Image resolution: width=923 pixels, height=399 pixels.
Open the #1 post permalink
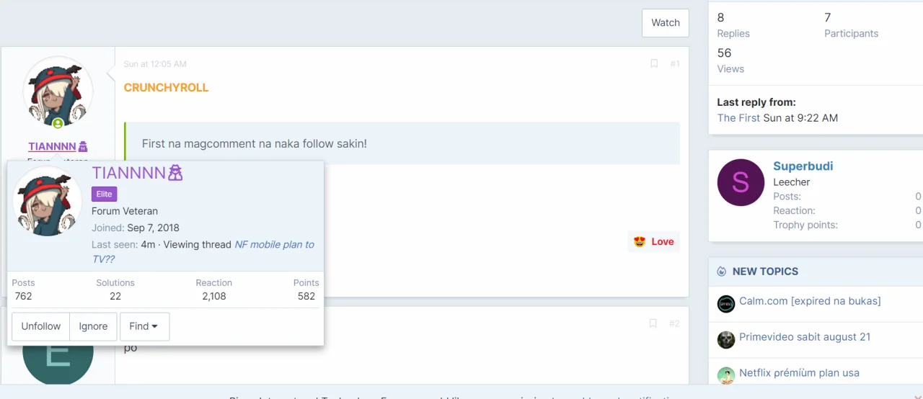(675, 63)
